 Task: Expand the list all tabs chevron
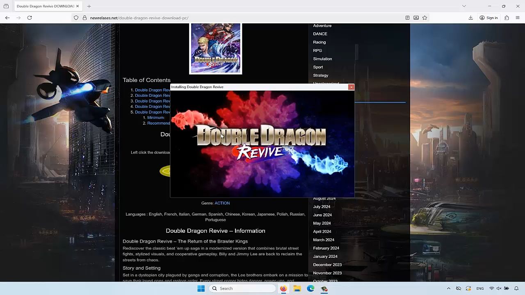464,6
